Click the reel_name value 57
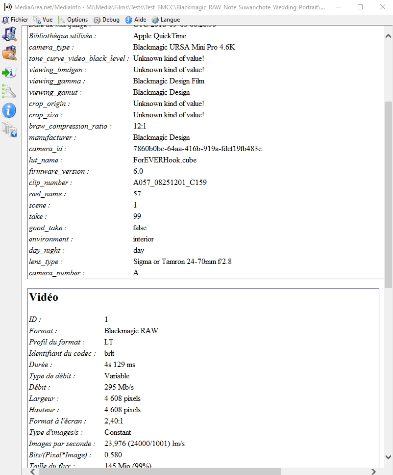 pos(137,194)
